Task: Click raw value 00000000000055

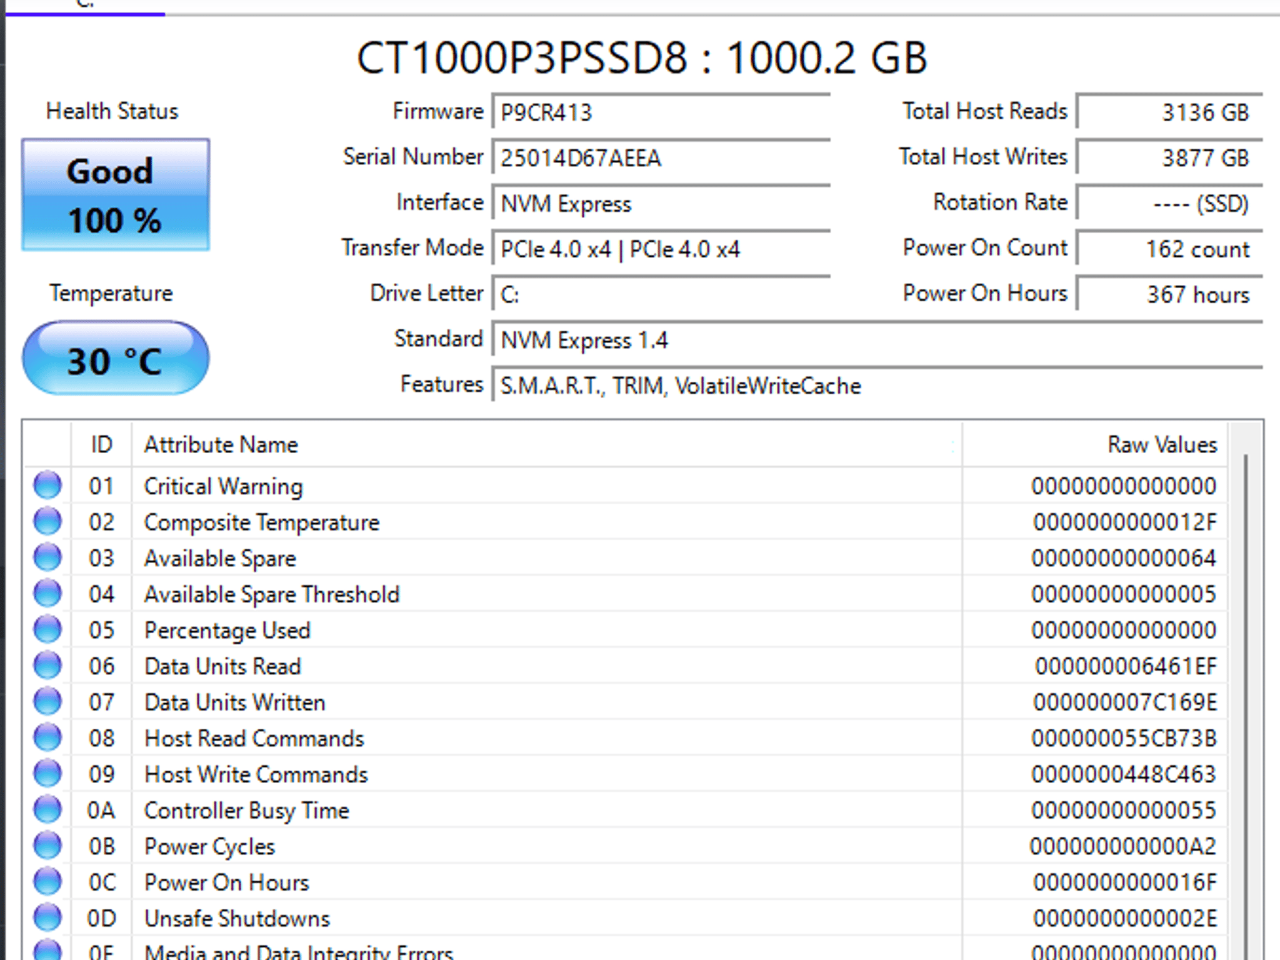Action: click(x=1124, y=811)
